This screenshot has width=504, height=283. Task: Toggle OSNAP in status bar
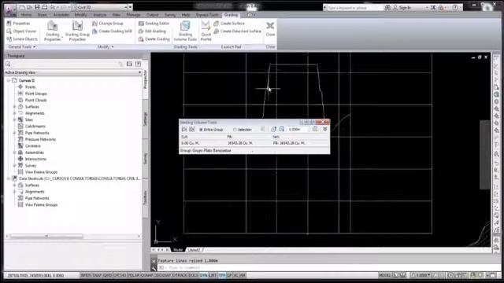(x=147, y=275)
